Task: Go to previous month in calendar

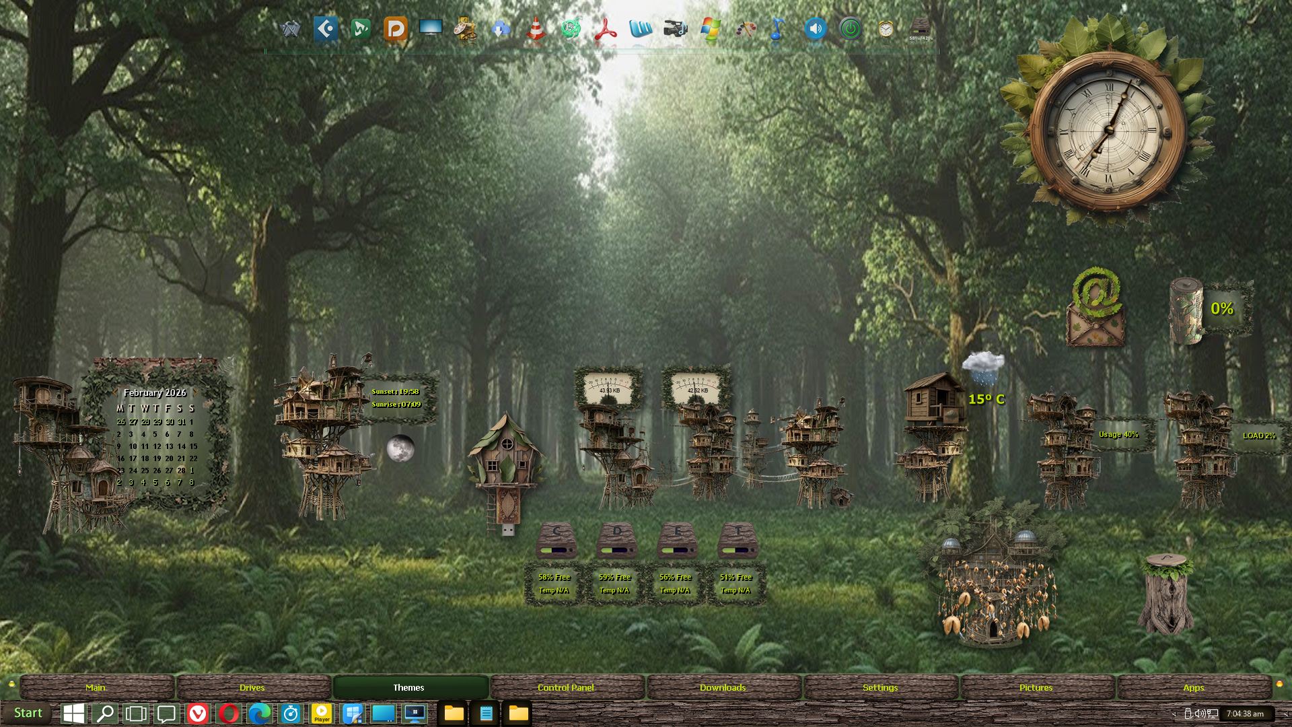Action: (116, 392)
